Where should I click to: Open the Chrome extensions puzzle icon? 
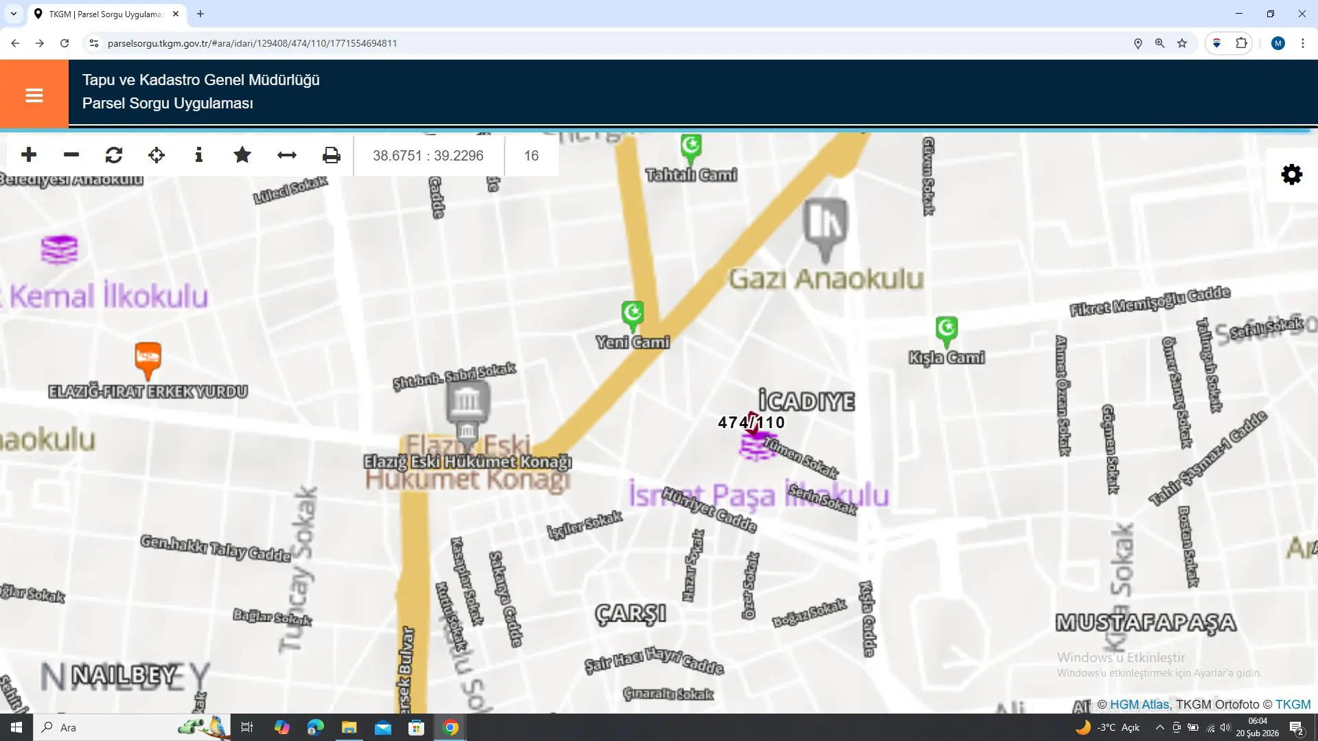click(1241, 43)
